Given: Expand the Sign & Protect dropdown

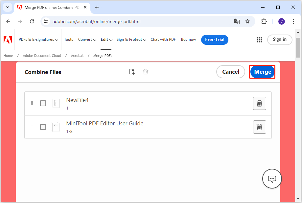Looking at the screenshot, I should [131, 39].
